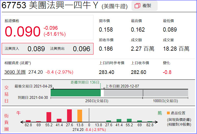Screen dimensions: 197x134
Task: Click the green bear bar at 27.6
Action: tap(109, 121)
